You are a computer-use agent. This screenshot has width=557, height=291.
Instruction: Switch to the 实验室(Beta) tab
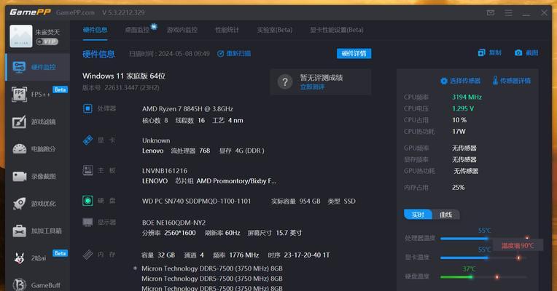coord(275,30)
